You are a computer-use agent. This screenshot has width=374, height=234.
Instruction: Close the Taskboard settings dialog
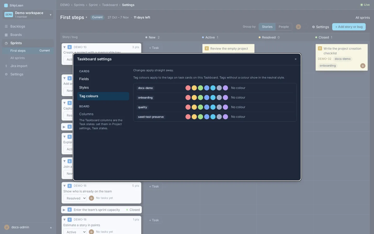click(296, 59)
